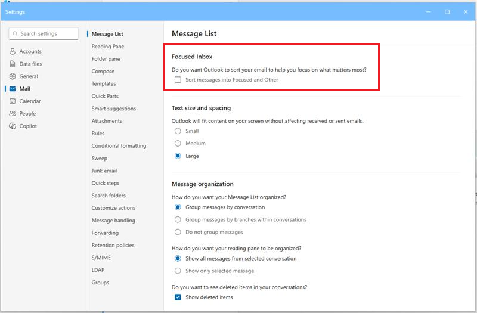Open Smart suggestions settings
This screenshot has width=477, height=313.
pyautogui.click(x=114, y=109)
